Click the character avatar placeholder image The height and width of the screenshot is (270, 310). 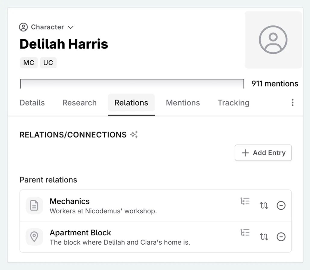(273, 40)
